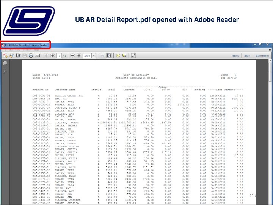273x205 pixels.
Task: Open the Window menu
Action: click(27, 50)
